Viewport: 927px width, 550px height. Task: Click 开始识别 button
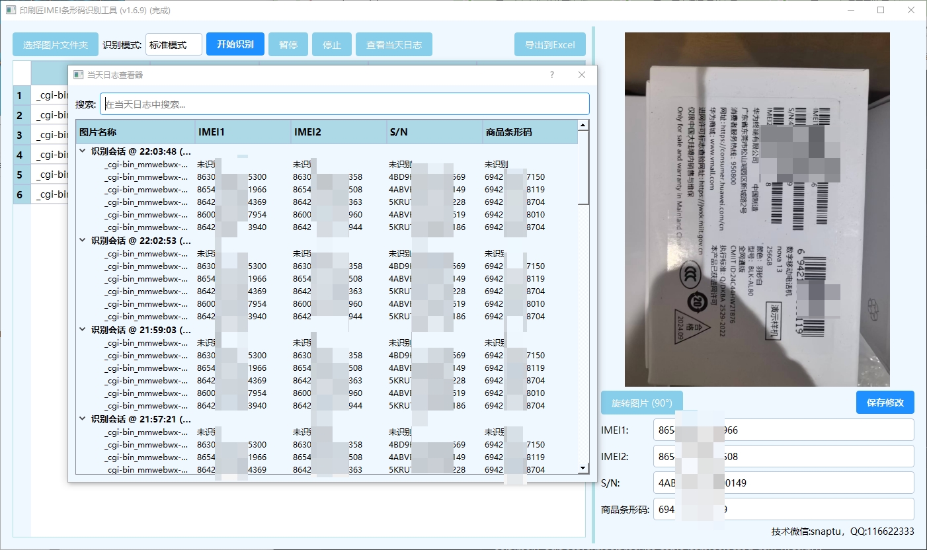pyautogui.click(x=235, y=45)
